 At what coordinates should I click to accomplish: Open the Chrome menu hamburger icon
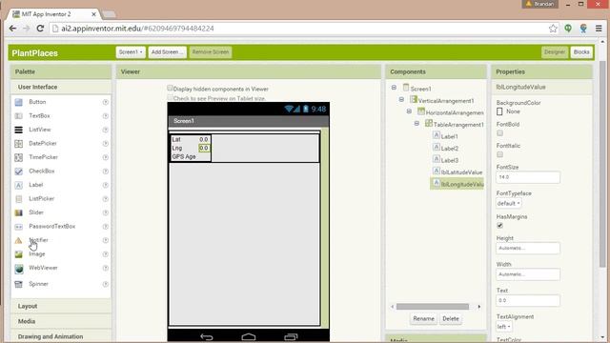pos(599,29)
